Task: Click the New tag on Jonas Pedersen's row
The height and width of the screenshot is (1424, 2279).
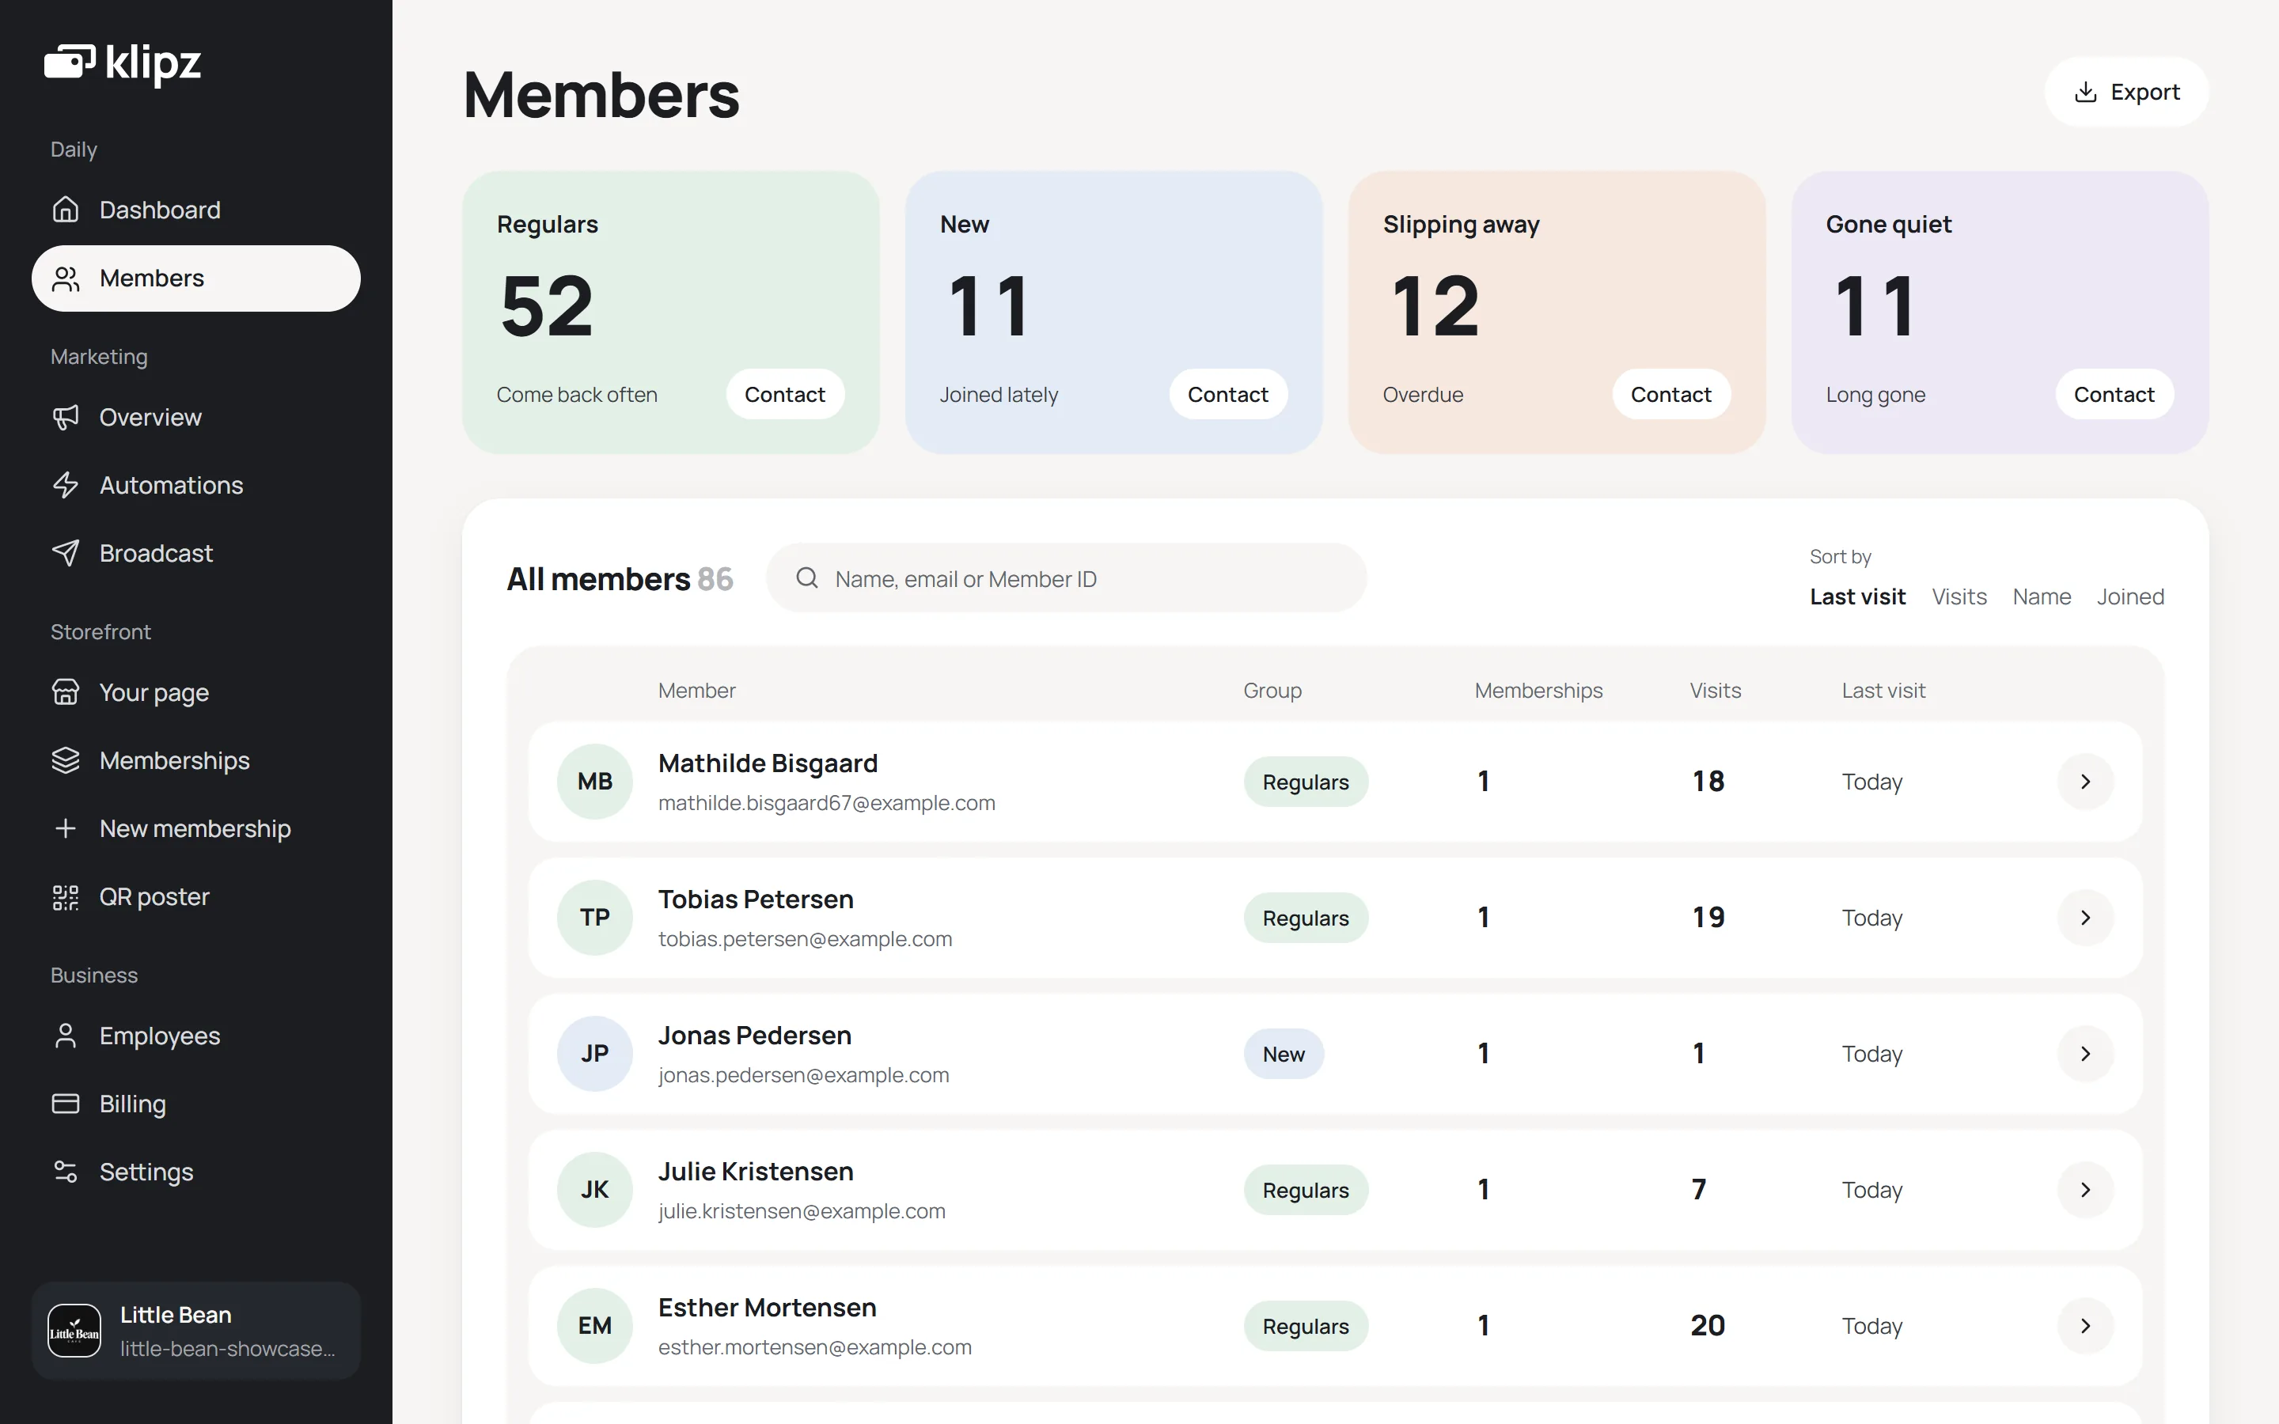Action: click(1284, 1053)
